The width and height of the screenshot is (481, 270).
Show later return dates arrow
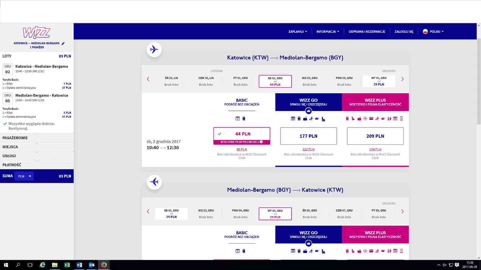click(x=403, y=211)
